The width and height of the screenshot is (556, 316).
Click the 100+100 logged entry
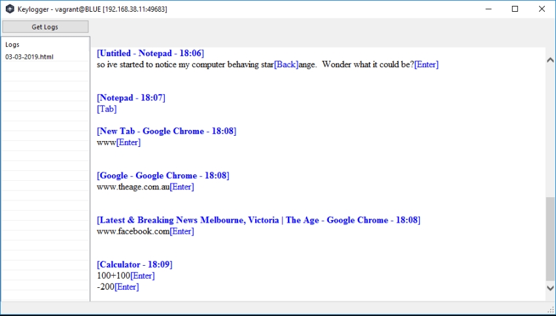113,276
